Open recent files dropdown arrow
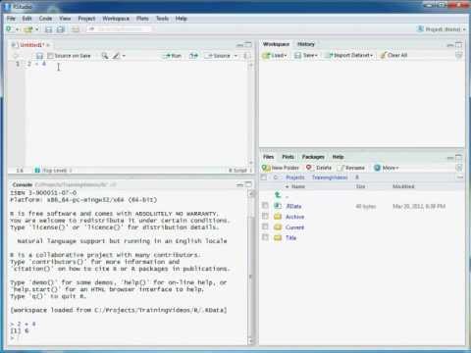 (36, 29)
